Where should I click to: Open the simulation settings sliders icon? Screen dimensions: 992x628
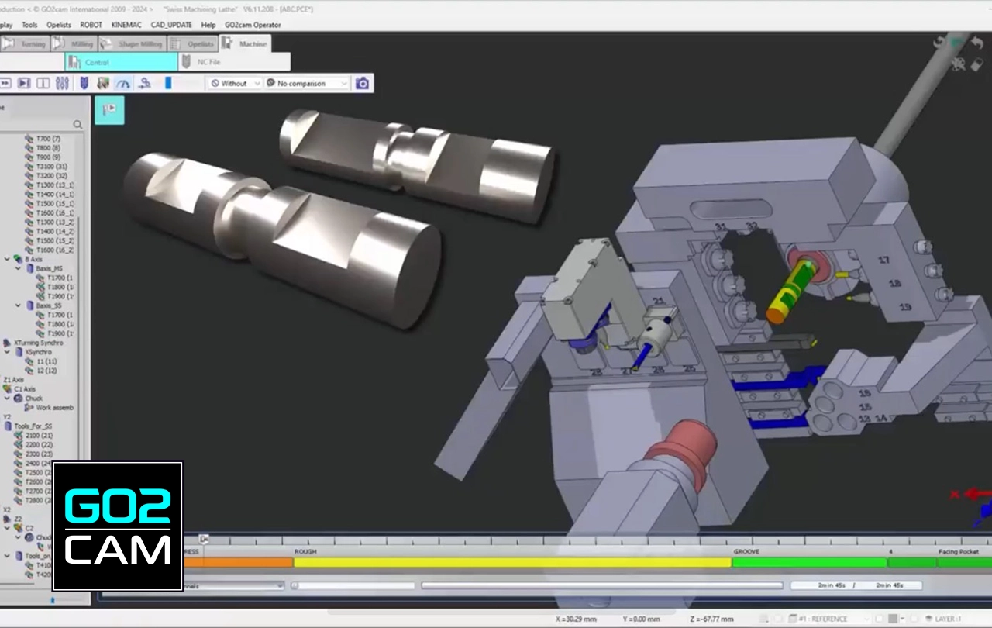click(x=63, y=83)
